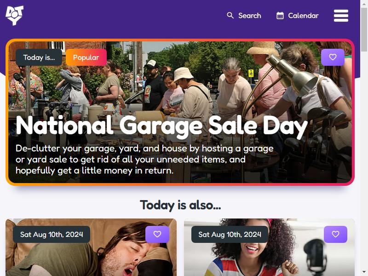Screen dimensions: 368x276
Task: Click the scrollbar down arrow
Action: tap(364, 272)
